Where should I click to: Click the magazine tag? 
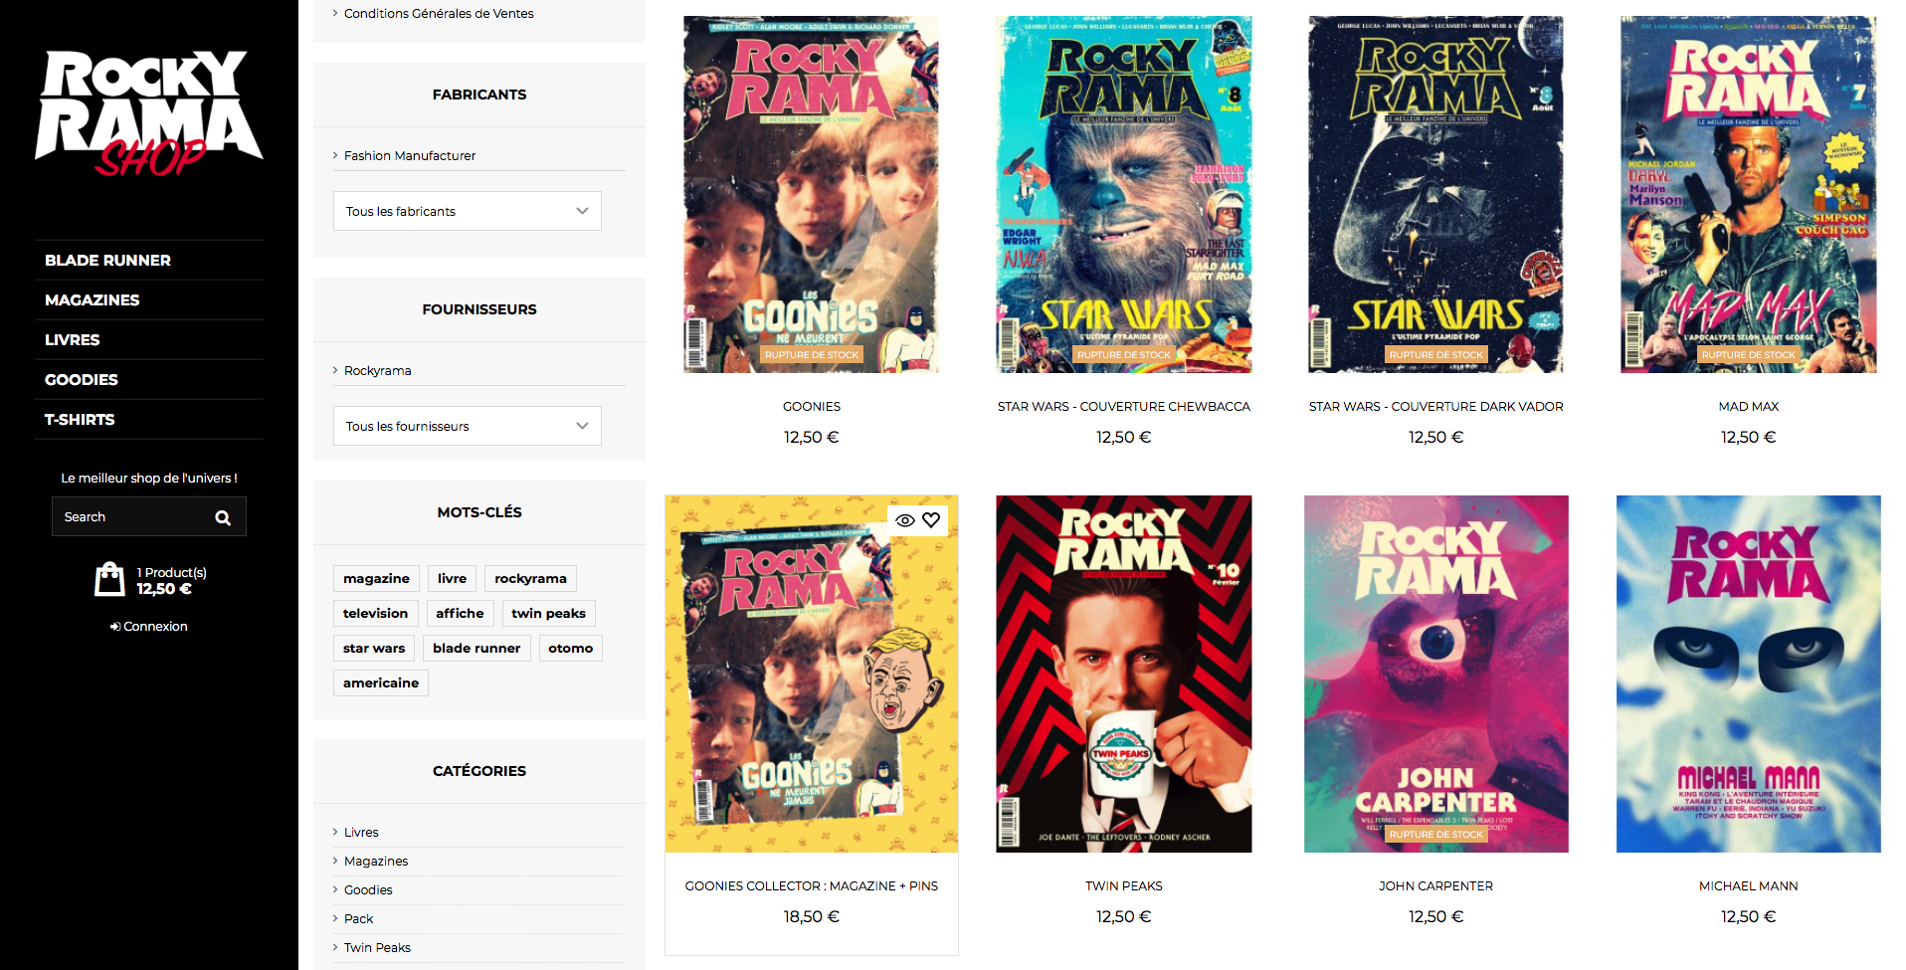(376, 578)
